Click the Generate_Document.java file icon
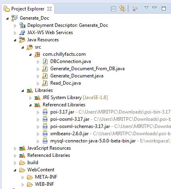The width and height of the screenshot is (171, 189). 45,76
